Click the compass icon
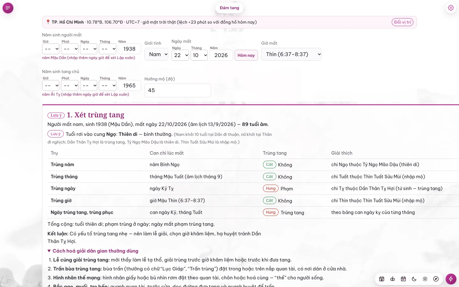 click(436, 279)
